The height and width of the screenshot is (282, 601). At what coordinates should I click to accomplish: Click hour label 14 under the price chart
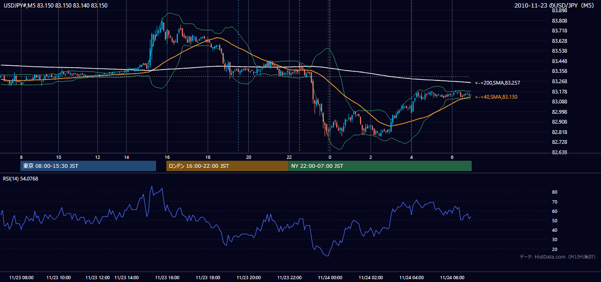click(127, 157)
